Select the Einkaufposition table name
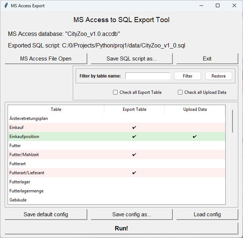The image size is (243, 238). [x=24, y=137]
